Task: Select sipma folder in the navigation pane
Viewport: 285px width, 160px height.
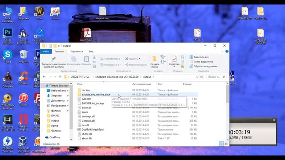Action: (x=54, y=125)
